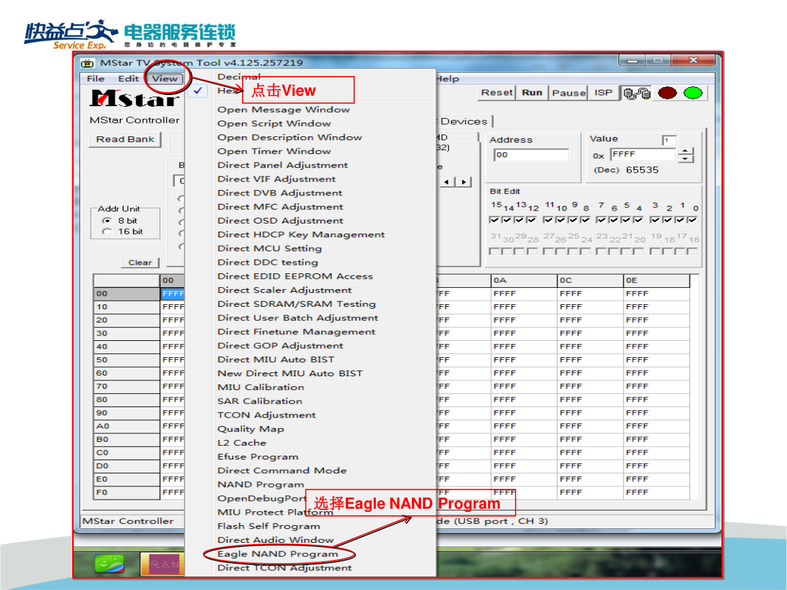787x590 pixels.
Task: Select Direct EDID EEPROM Access
Action: pos(295,276)
